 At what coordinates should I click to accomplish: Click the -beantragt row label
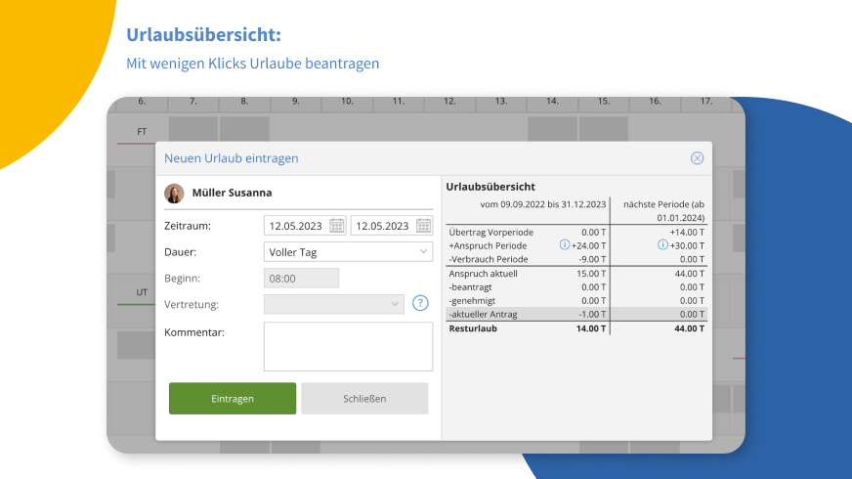[x=470, y=287]
